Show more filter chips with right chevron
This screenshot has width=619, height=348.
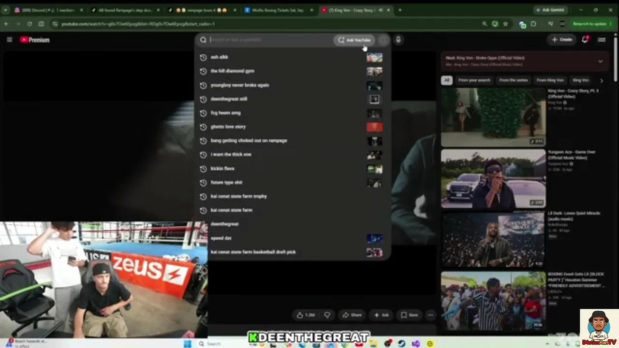coord(601,80)
